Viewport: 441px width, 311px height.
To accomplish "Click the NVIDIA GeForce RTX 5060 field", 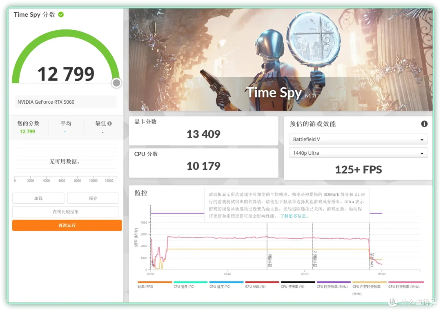I will [x=65, y=102].
